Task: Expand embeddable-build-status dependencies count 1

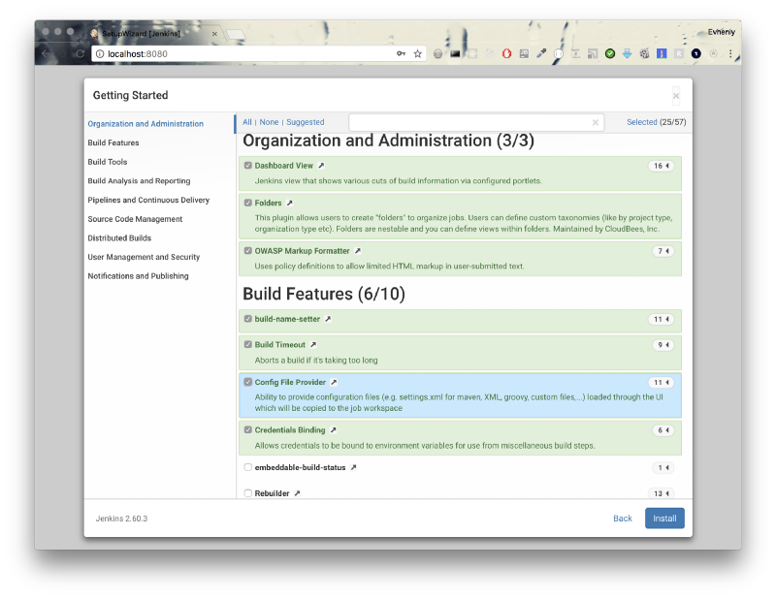Action: tap(663, 467)
